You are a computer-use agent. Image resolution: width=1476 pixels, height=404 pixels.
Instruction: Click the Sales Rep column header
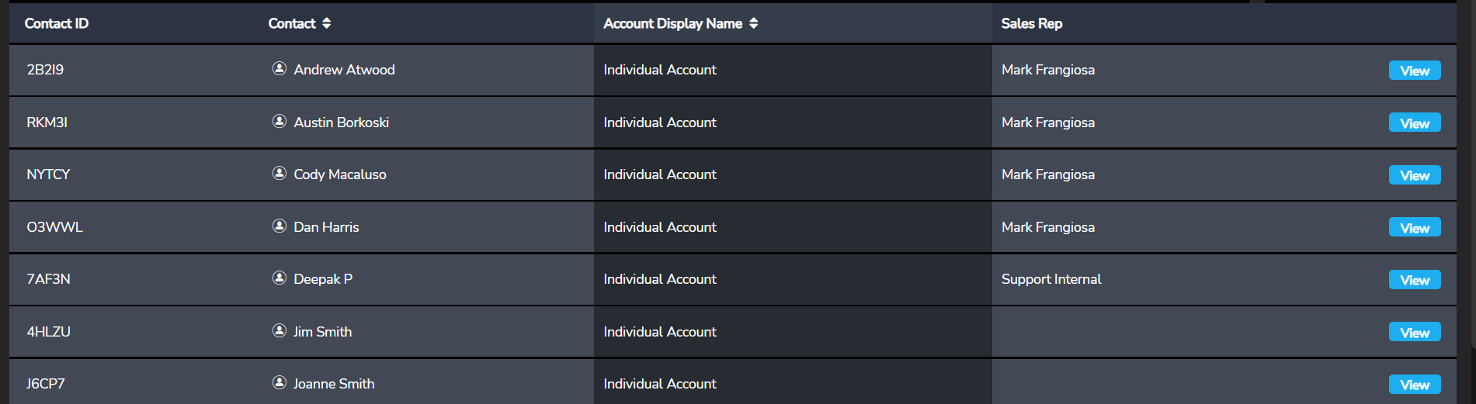point(1031,23)
